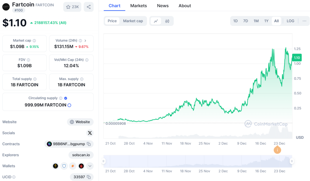Switch to the Markets tab
Image resolution: width=310 pixels, height=181 pixels.
point(138,6)
